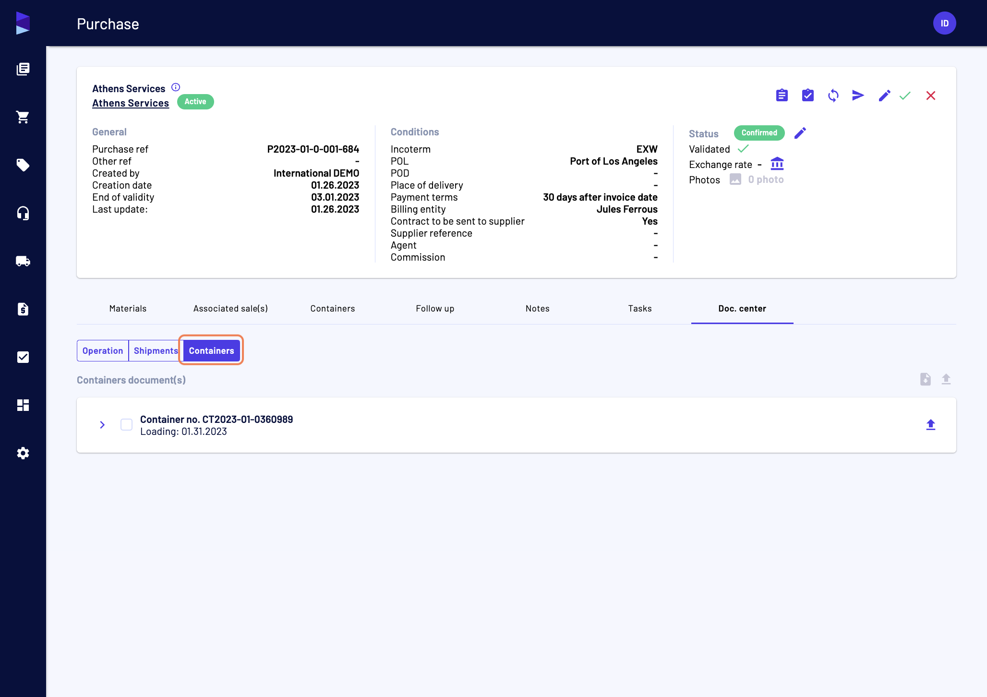Viewport: 987px width, 697px height.
Task: Select the Containers documents filter button
Action: coord(211,351)
